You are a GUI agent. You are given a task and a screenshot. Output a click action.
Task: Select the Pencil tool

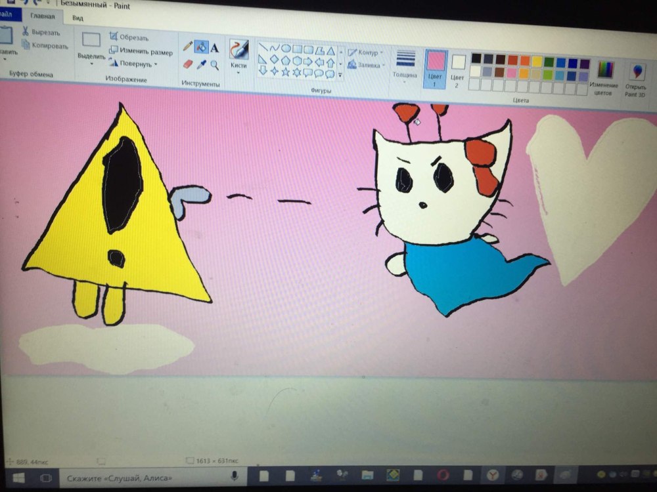[188, 46]
